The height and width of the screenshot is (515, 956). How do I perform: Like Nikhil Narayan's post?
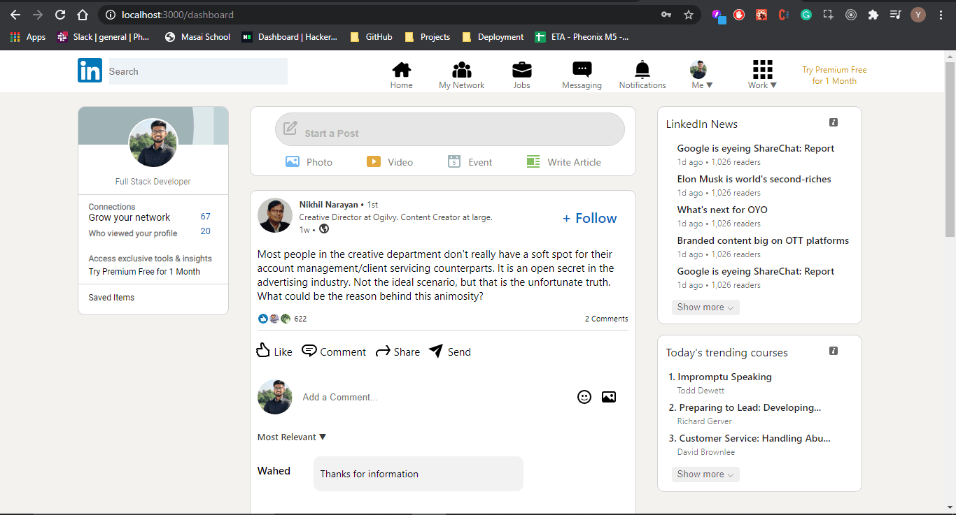[274, 351]
